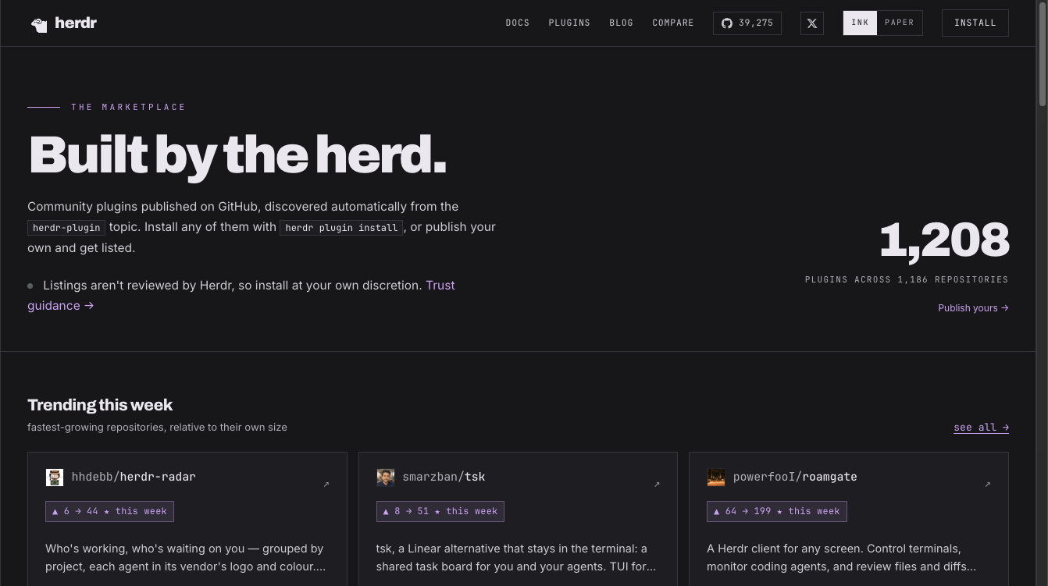Click the roamgate card description text

click(x=842, y=558)
